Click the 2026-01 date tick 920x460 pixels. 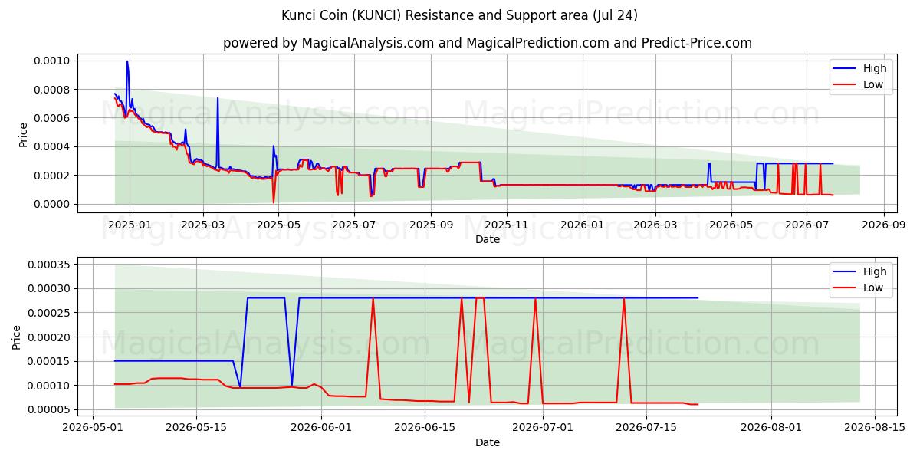pos(582,224)
